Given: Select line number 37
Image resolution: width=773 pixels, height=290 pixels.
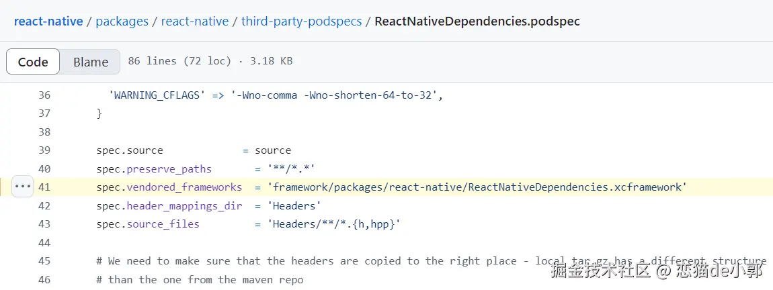Looking at the screenshot, I should (44, 113).
